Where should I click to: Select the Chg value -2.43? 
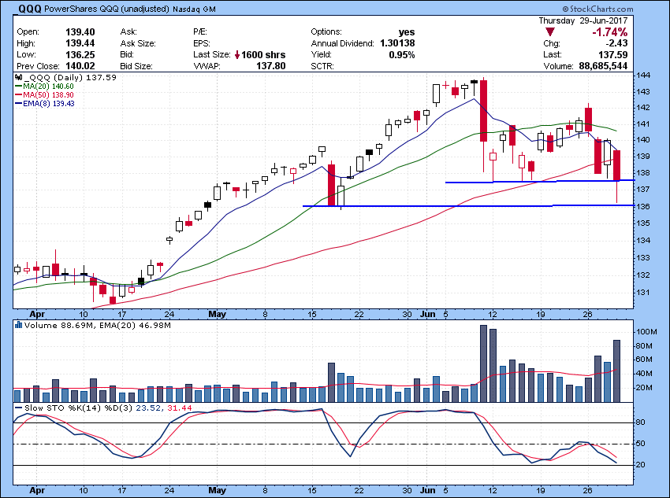(x=616, y=43)
